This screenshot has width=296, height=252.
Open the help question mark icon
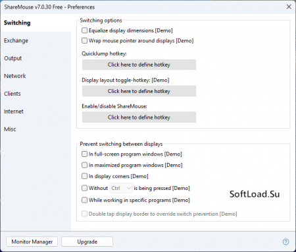point(285,242)
